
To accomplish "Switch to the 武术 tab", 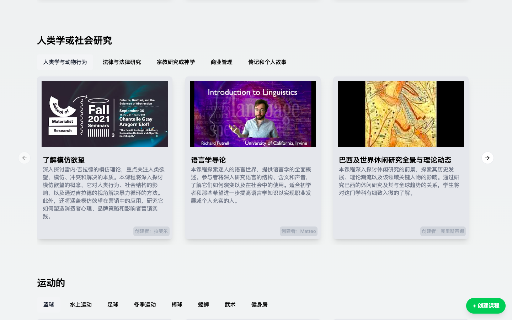I will 230,305.
